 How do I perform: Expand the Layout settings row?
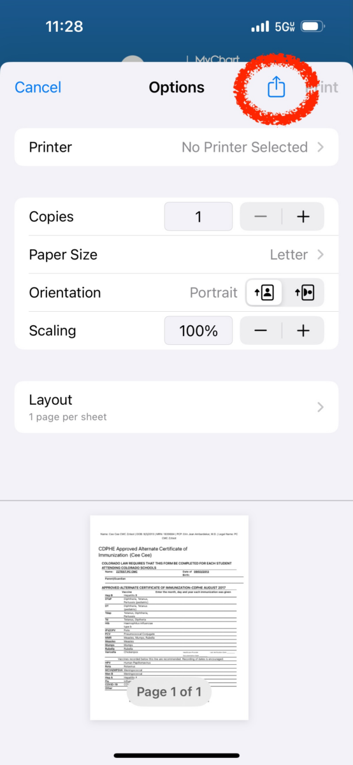[x=176, y=407]
